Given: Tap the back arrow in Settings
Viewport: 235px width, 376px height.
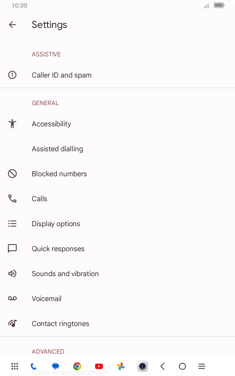Looking at the screenshot, I should pyautogui.click(x=12, y=25).
